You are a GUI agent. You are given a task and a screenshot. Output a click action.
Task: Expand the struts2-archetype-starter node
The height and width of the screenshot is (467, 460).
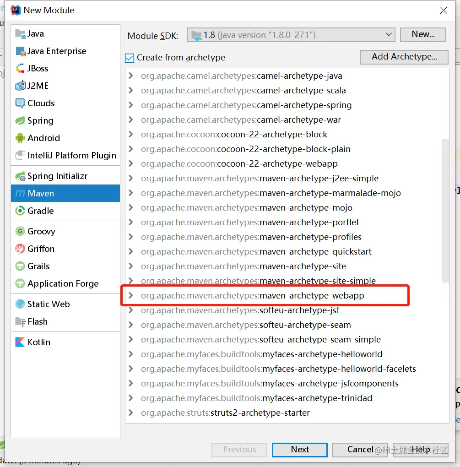(131, 413)
